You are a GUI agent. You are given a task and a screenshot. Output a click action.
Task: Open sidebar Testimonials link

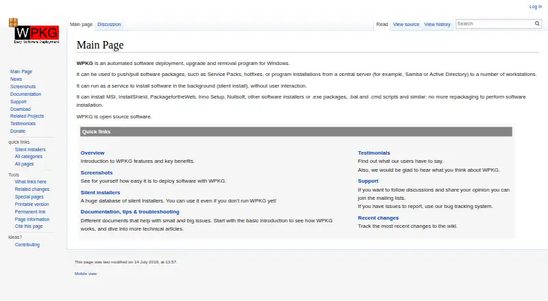(23, 124)
